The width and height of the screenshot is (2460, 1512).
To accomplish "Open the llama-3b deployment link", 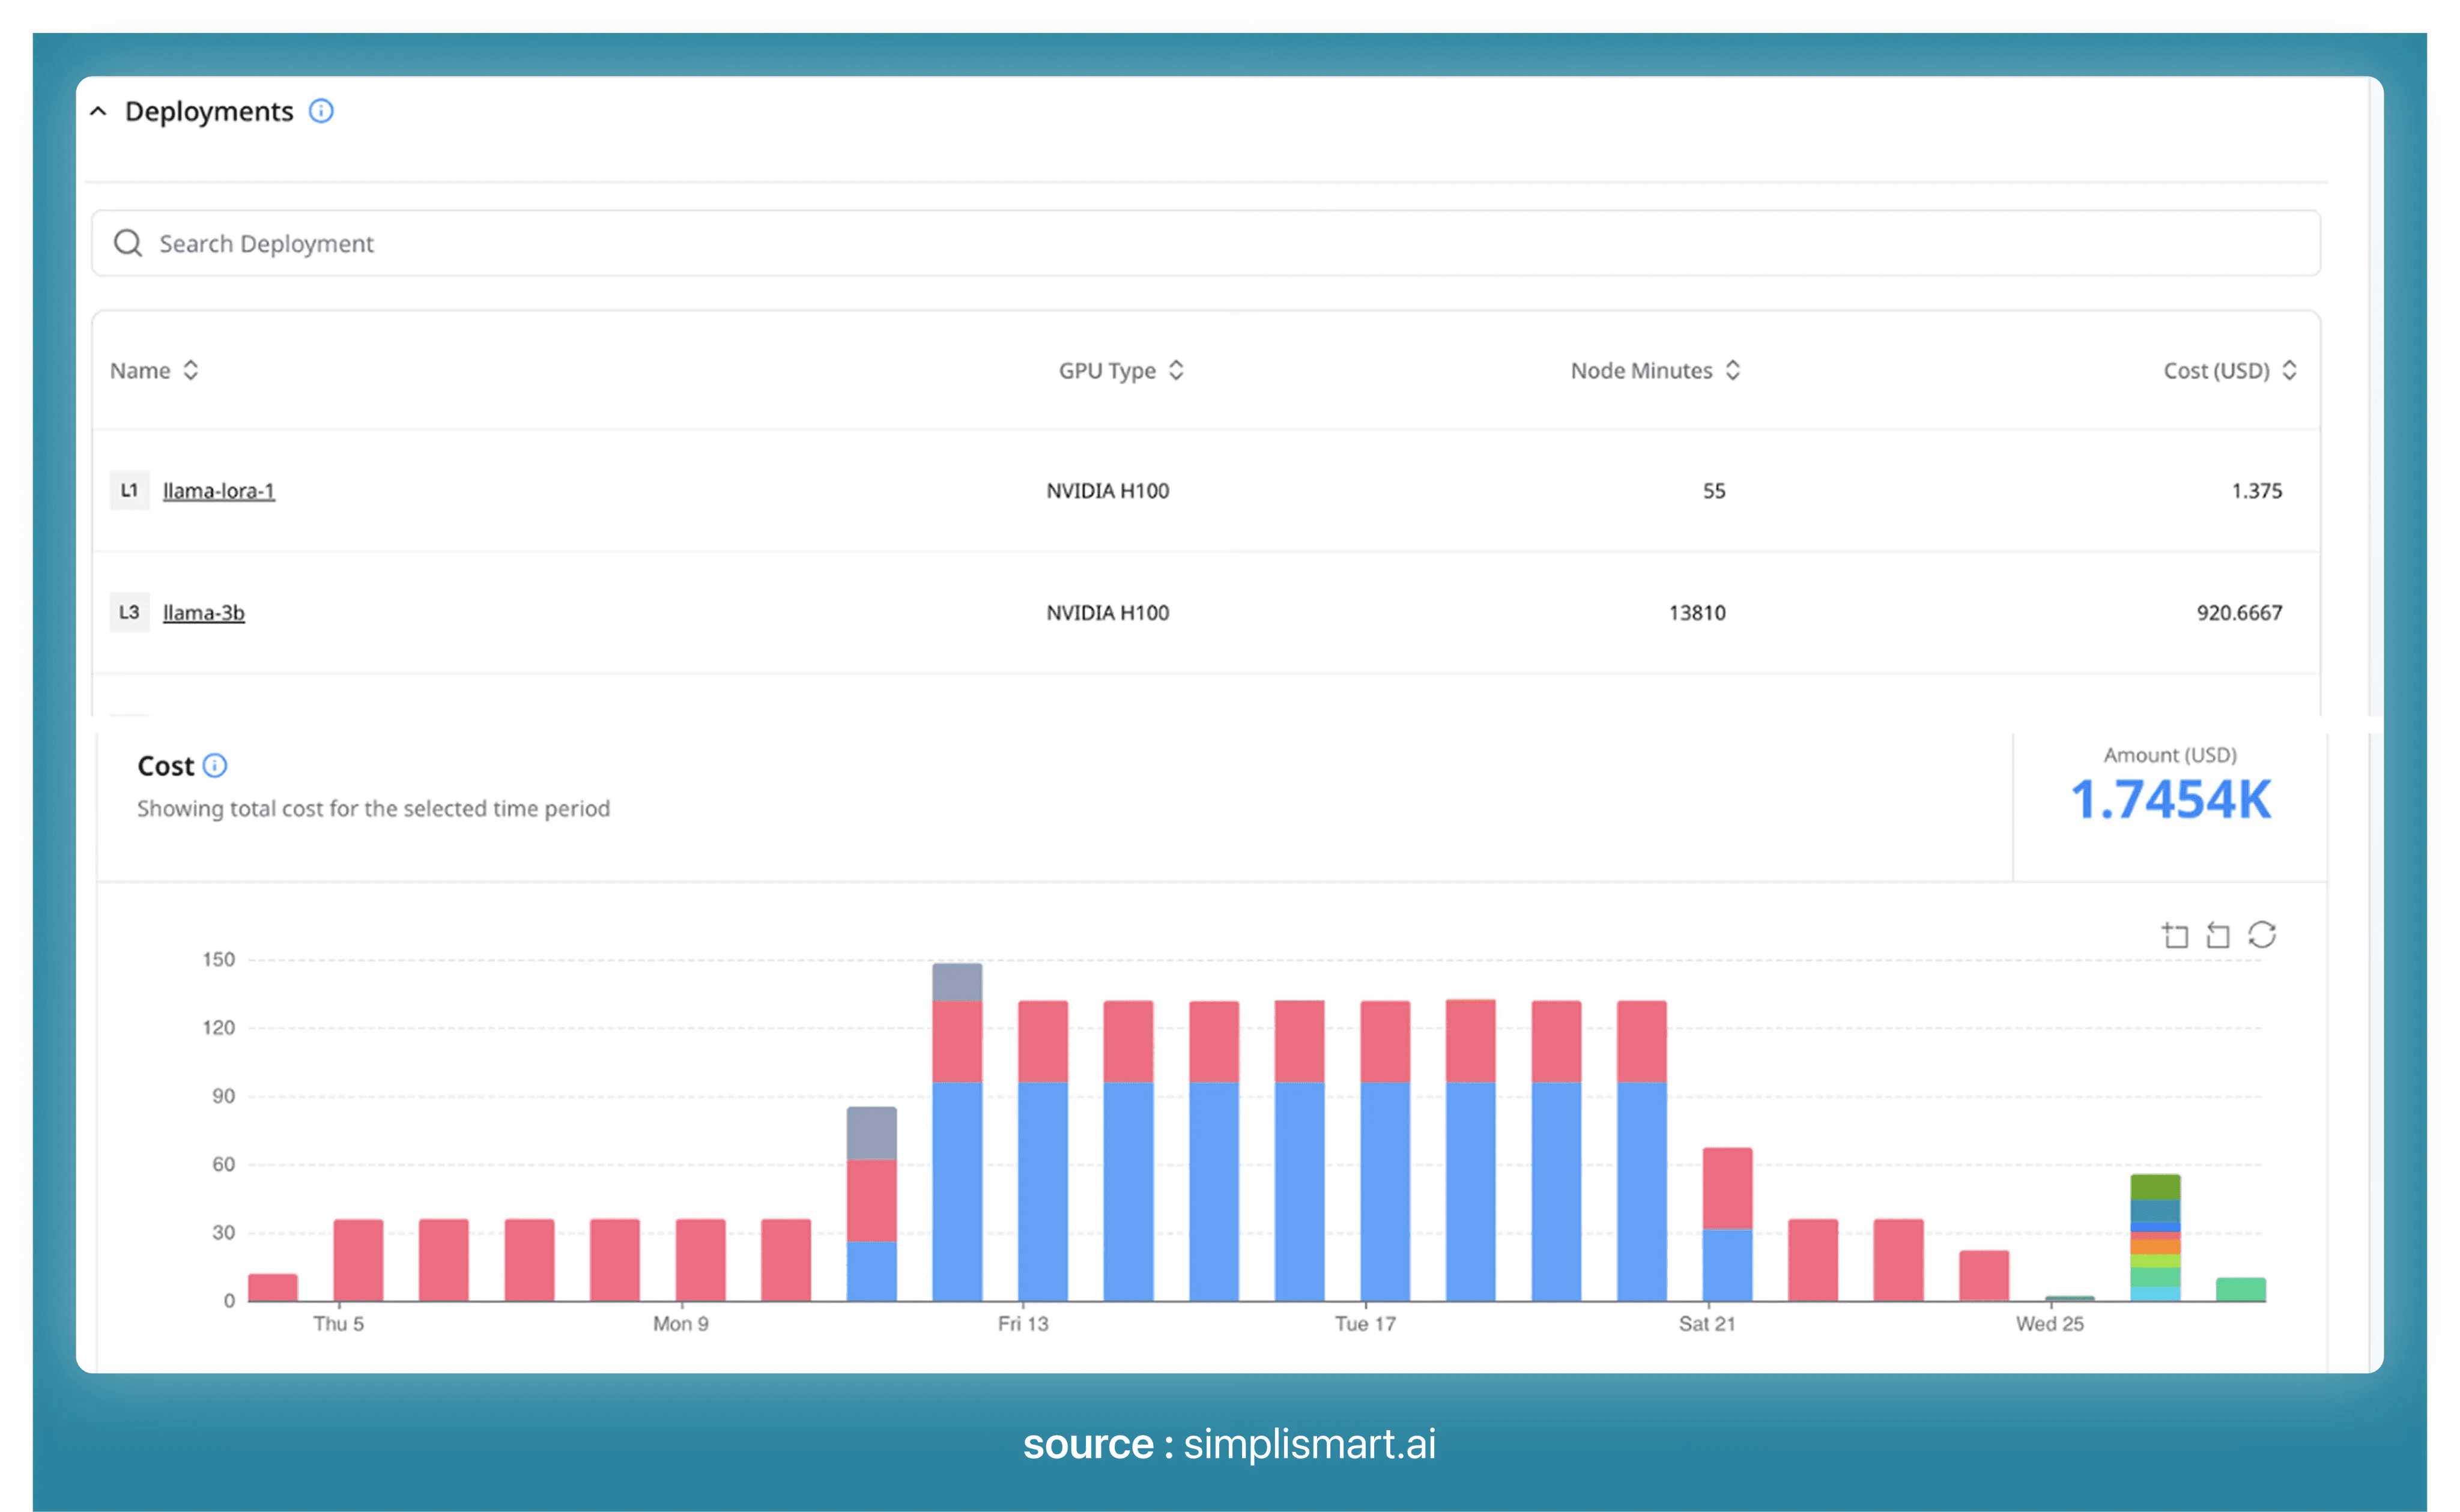I will pyautogui.click(x=203, y=613).
